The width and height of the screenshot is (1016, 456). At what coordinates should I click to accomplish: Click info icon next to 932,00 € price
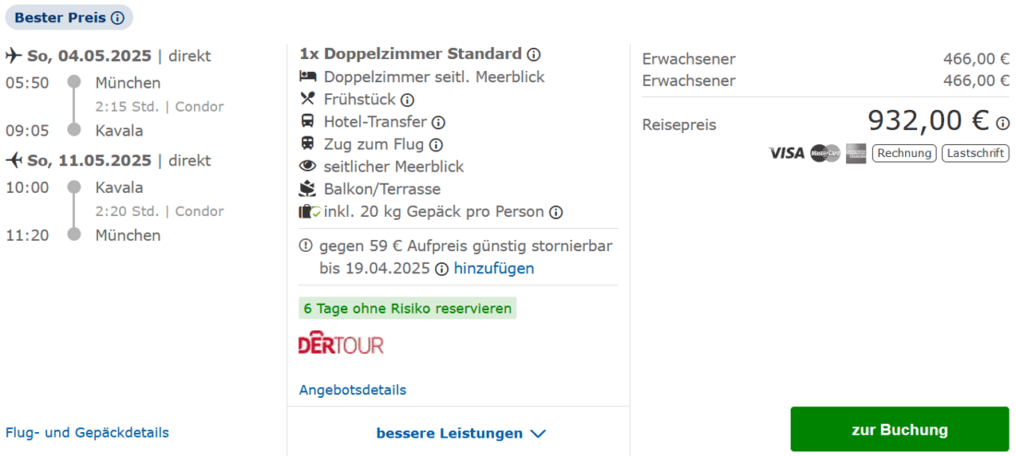tap(1003, 123)
